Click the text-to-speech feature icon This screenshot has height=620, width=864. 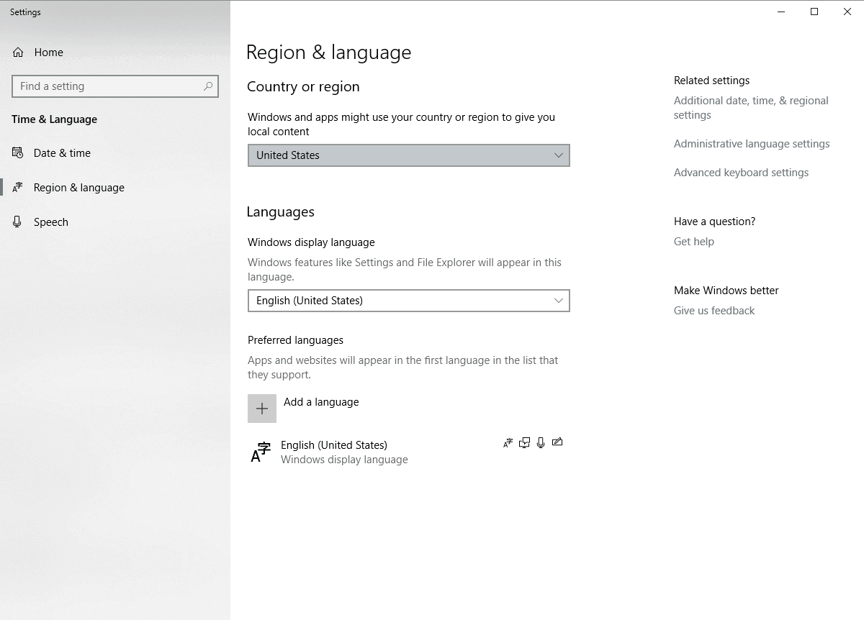coord(524,443)
